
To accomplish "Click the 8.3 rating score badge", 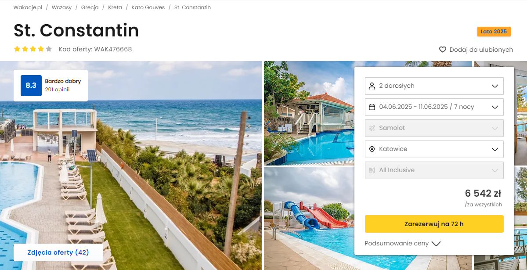I will click(x=31, y=86).
